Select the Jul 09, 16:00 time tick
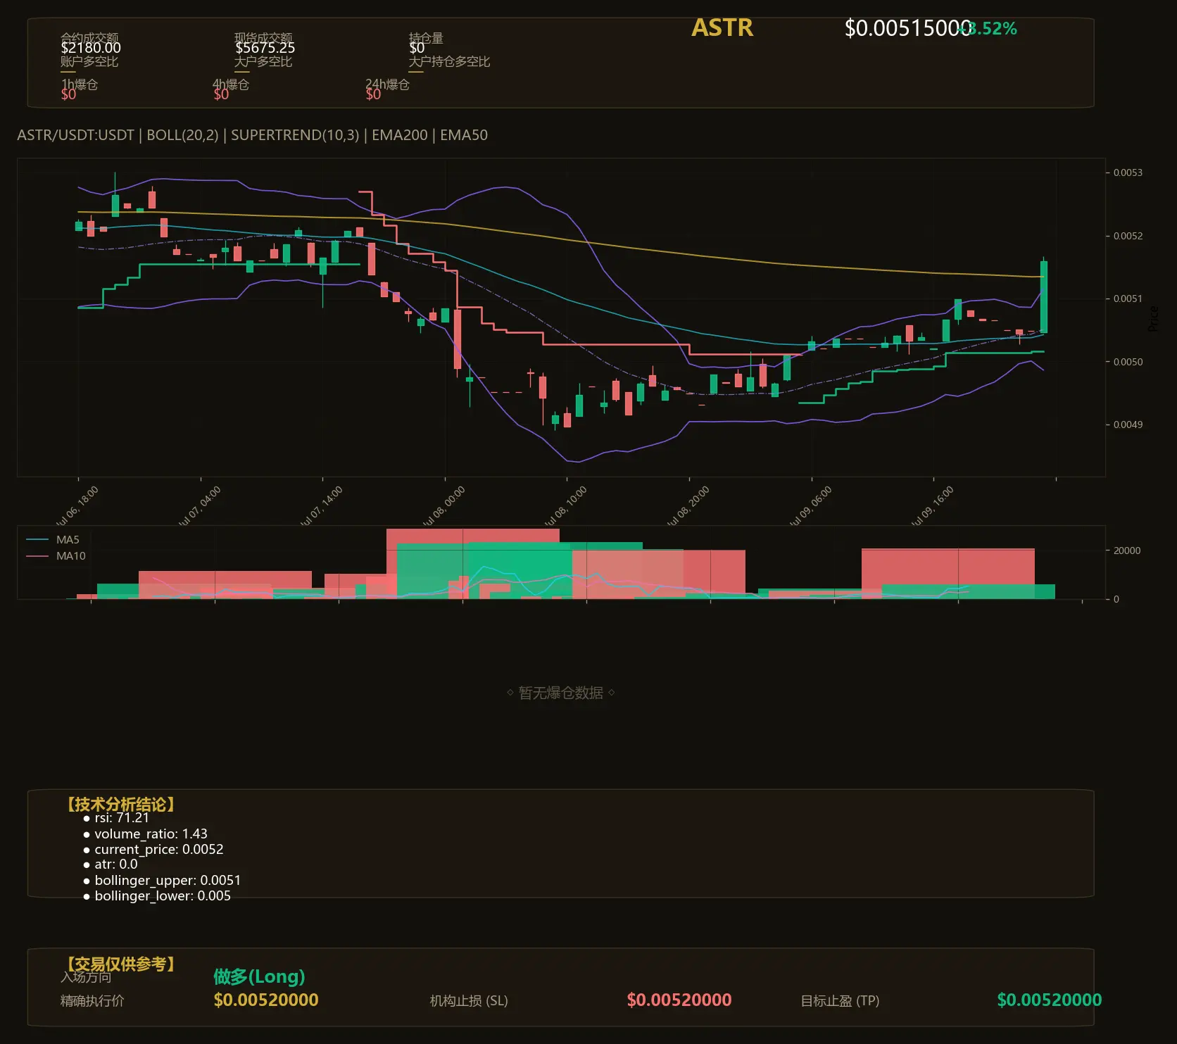The width and height of the screenshot is (1177, 1044). point(932,507)
